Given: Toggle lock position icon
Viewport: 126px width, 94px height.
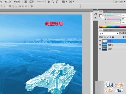Looking at the screenshot, I should point(110,37).
